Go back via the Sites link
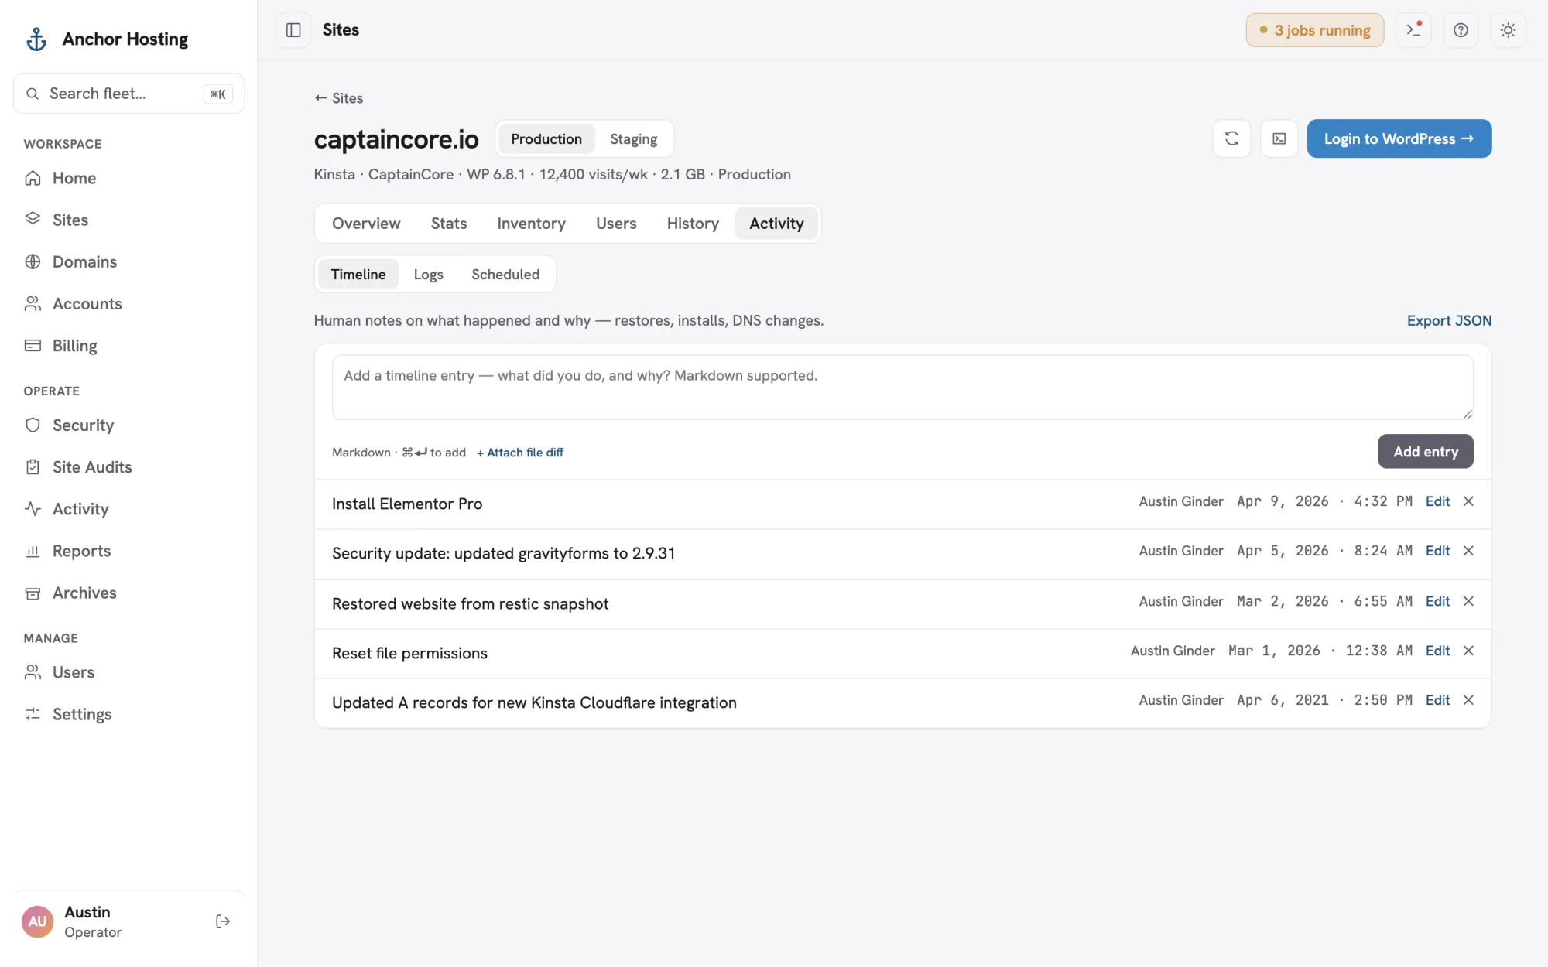This screenshot has width=1548, height=967. (x=338, y=98)
